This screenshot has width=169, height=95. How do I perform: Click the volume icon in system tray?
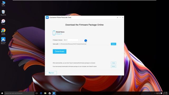(x=157, y=93)
